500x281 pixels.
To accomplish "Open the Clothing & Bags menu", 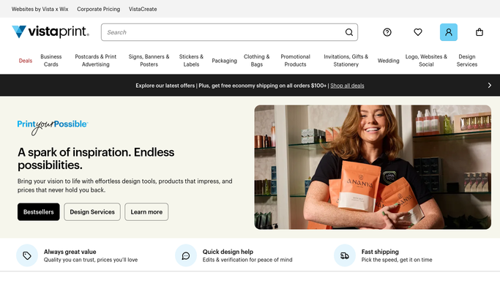I will coord(257,61).
